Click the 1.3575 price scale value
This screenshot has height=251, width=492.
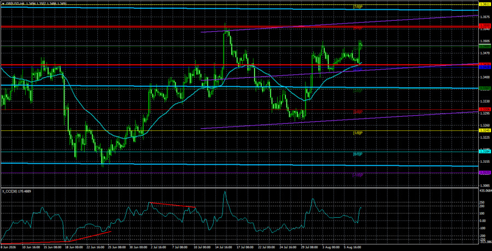tap(484, 17)
